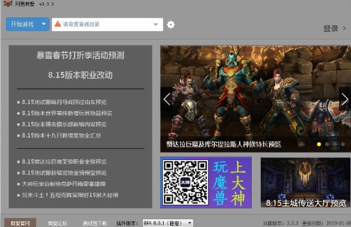Click the v3.3.3 version label in title bar
The width and height of the screenshot is (351, 227).
[x=46, y=4]
